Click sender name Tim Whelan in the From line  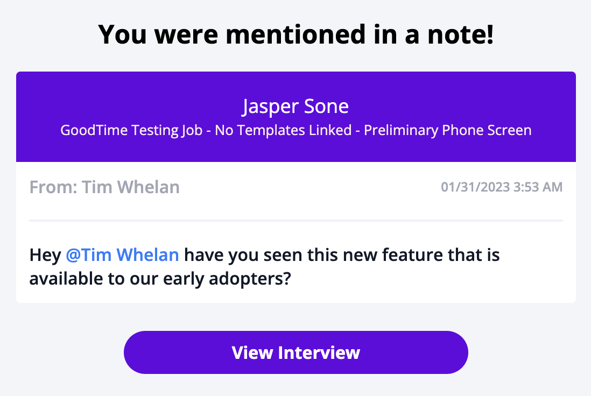coord(131,187)
